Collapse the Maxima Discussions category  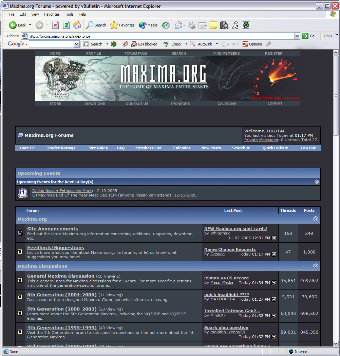pyautogui.click(x=316, y=266)
